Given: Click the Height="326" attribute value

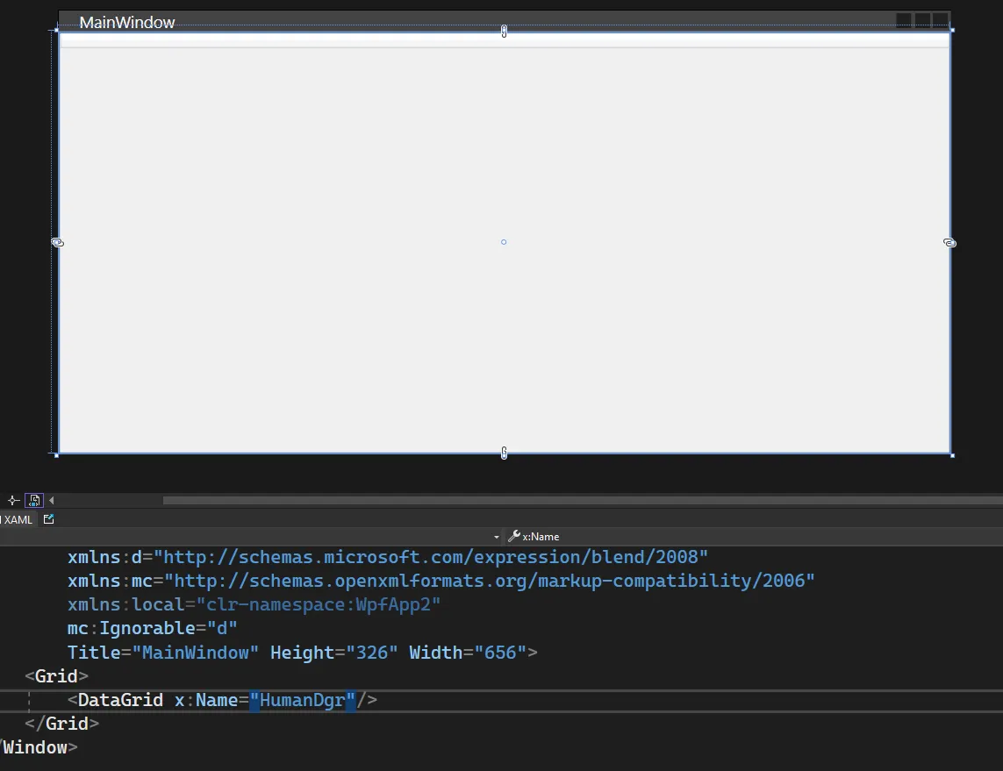Looking at the screenshot, I should click(372, 653).
